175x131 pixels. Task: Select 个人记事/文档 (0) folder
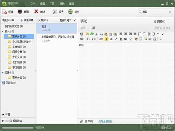click(x=20, y=42)
